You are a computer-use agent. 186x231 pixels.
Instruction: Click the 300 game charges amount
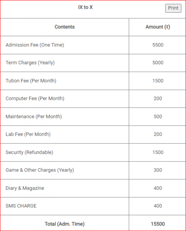pos(158,170)
